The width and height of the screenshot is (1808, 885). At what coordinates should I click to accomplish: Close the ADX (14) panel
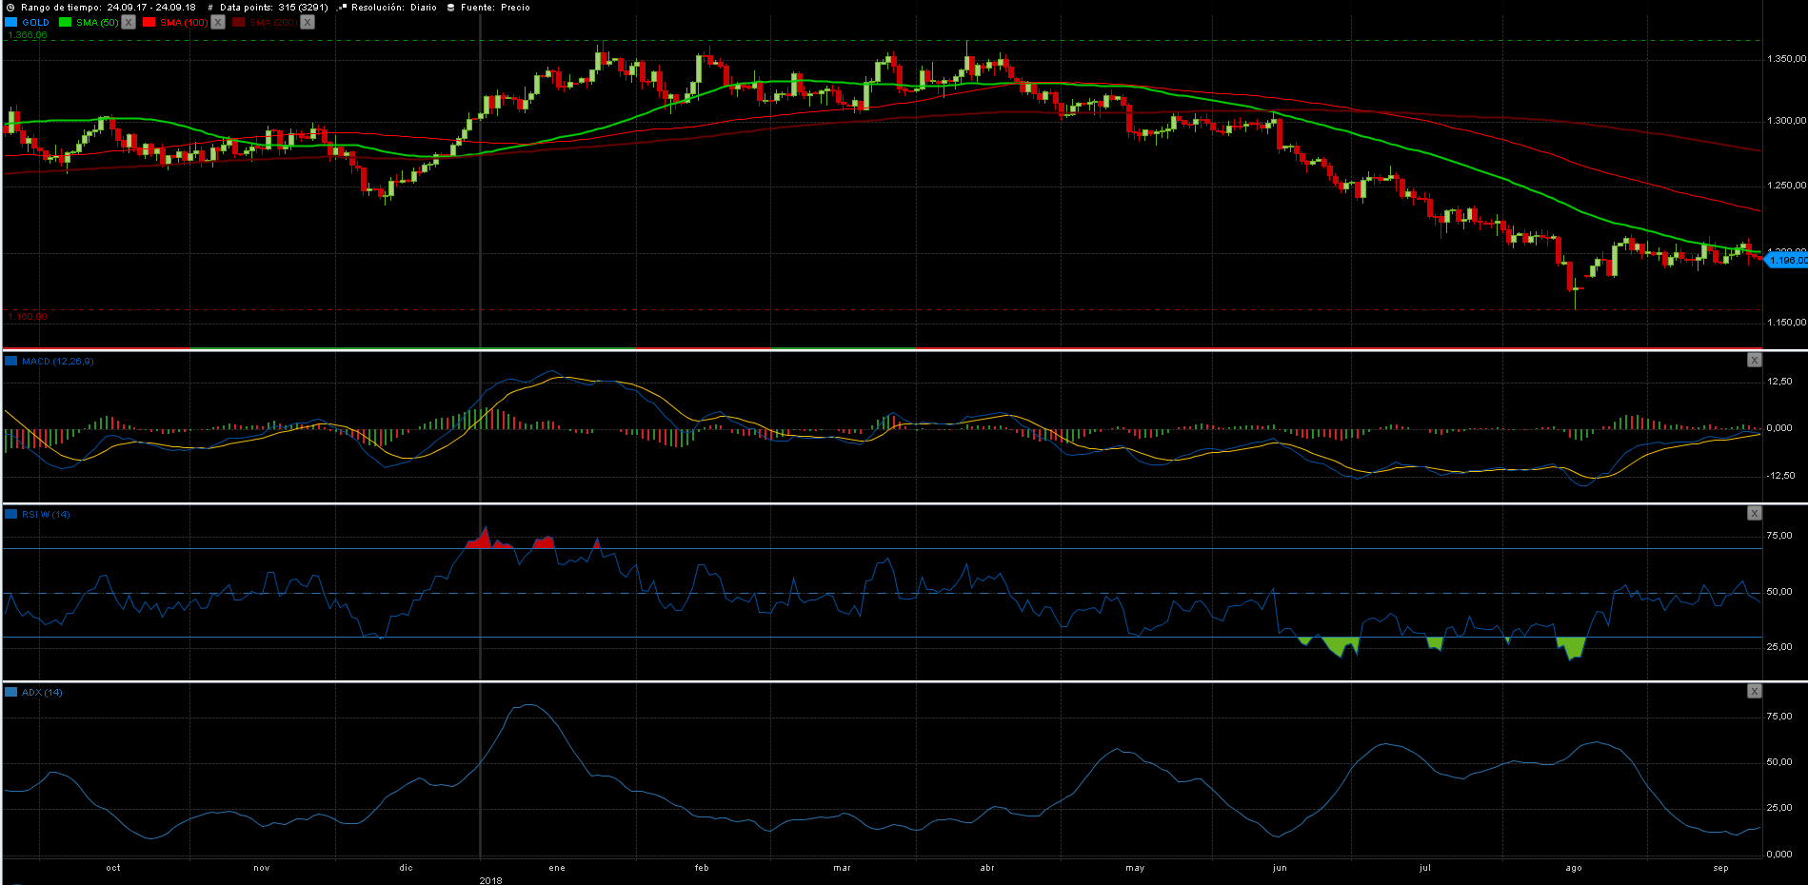[1754, 691]
